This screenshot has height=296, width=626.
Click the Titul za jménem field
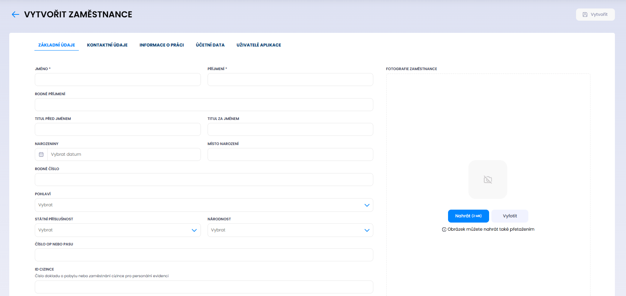coord(290,129)
